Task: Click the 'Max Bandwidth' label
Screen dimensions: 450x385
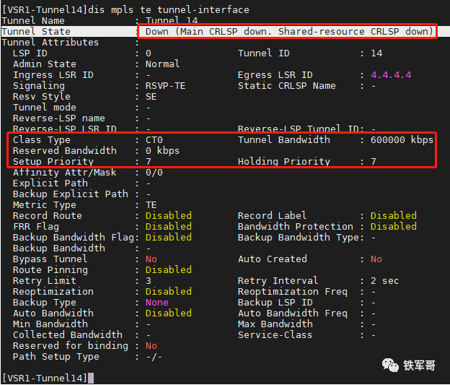Action: 275,324
